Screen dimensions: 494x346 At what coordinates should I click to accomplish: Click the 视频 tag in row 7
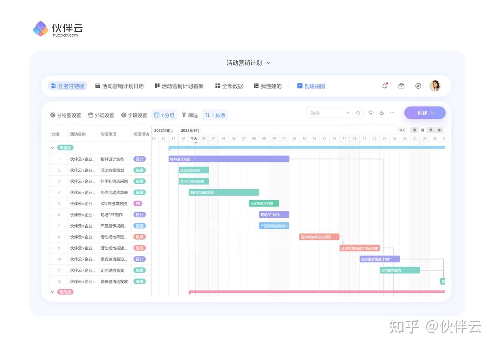pyautogui.click(x=139, y=226)
